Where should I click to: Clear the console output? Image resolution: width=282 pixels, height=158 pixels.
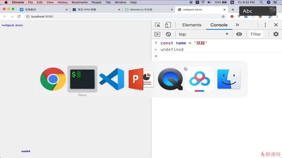coord(168,34)
